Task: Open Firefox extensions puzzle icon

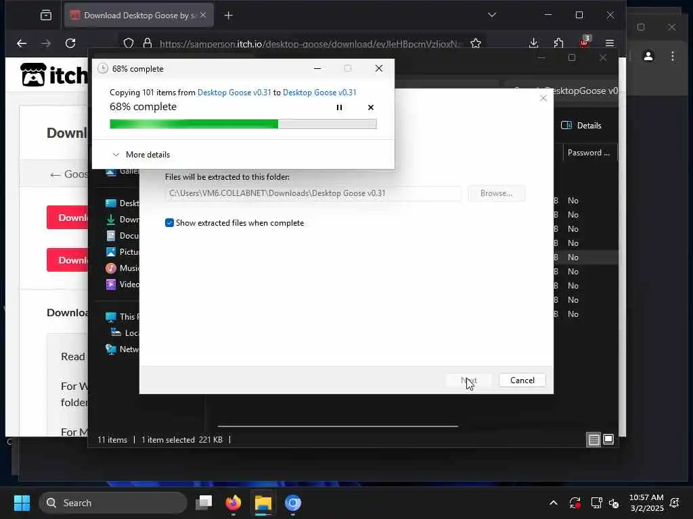Action: (x=558, y=43)
